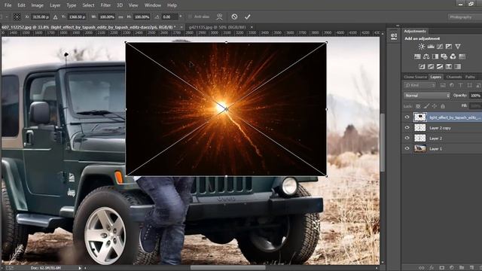Click the horizontal scrollbar under the canvas
The height and width of the screenshot is (271, 482).
tap(228, 268)
